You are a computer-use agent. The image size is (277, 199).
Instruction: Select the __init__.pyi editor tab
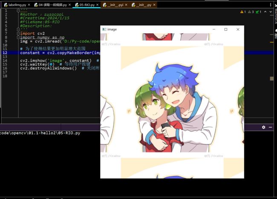[113, 5]
